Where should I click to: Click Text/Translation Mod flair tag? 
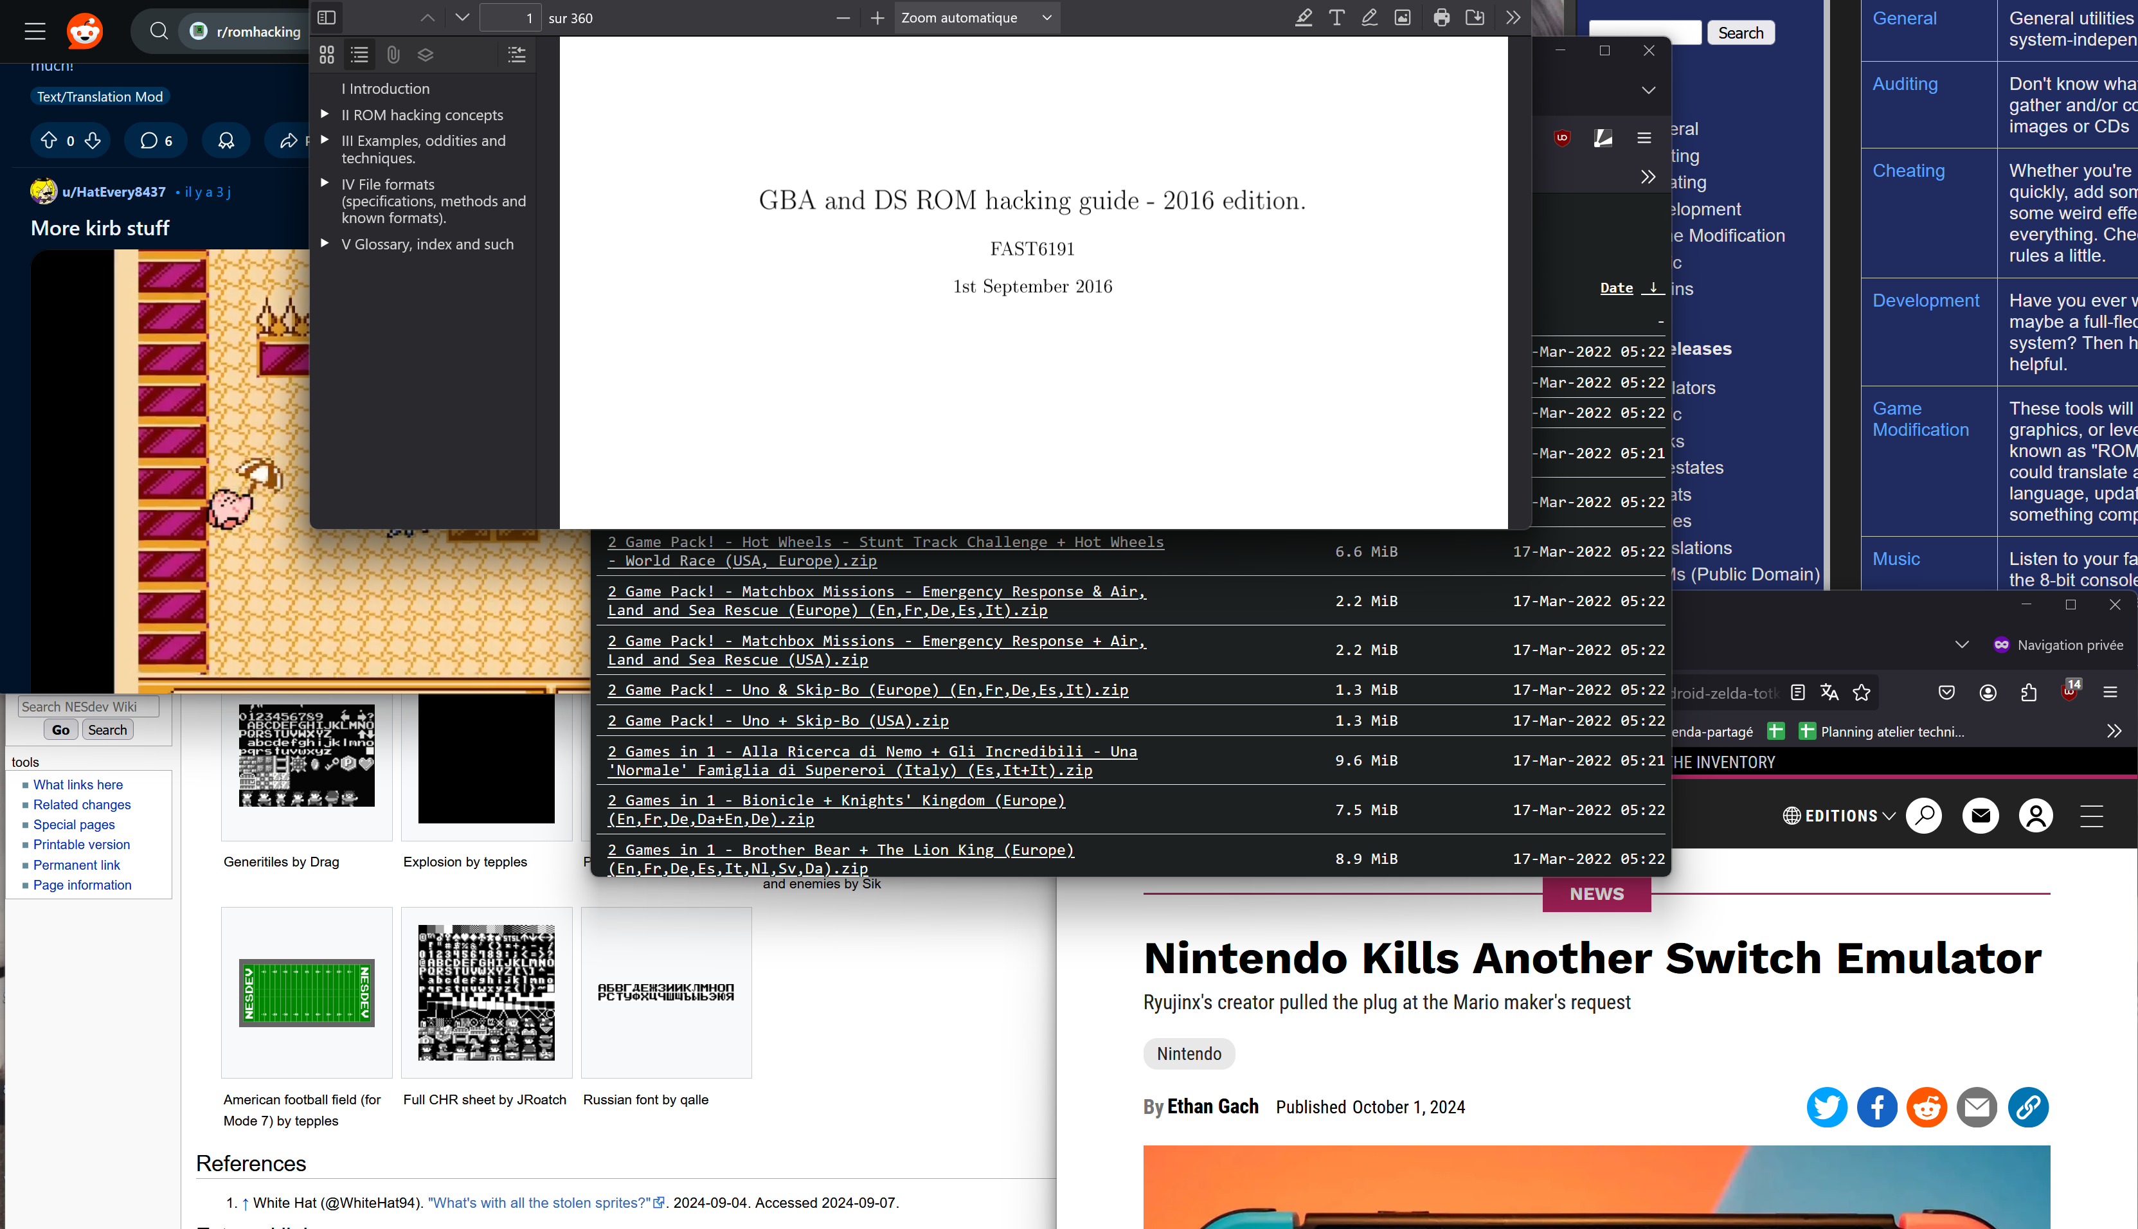pos(100,96)
